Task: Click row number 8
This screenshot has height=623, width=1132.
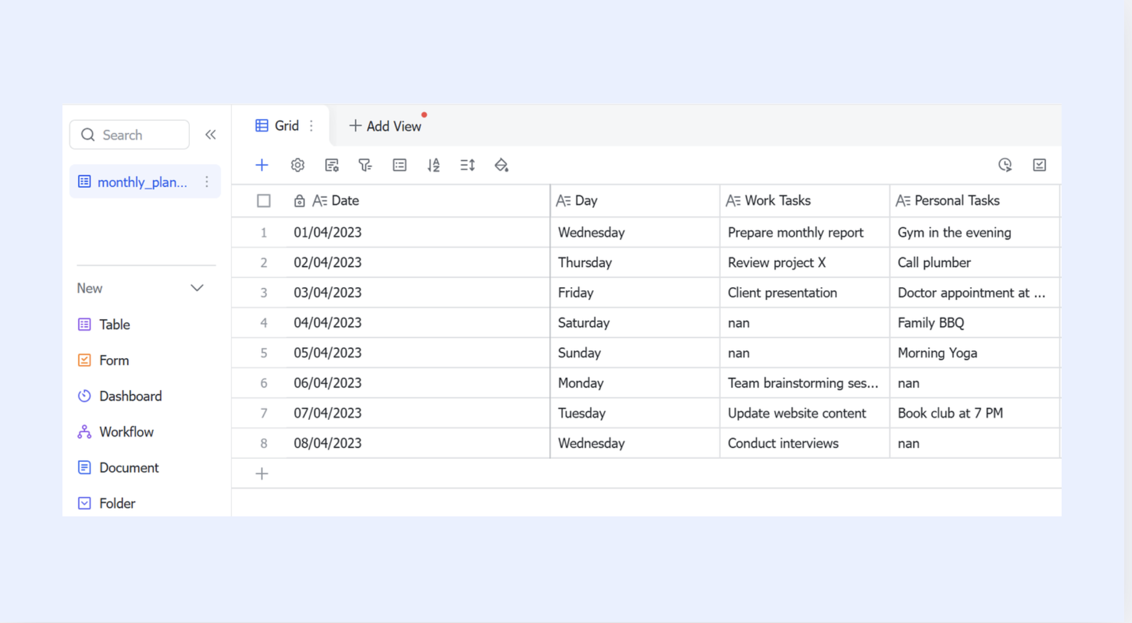Action: coord(264,443)
